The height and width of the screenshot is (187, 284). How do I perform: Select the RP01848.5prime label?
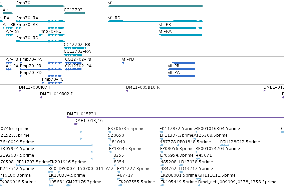tap(194, 142)
